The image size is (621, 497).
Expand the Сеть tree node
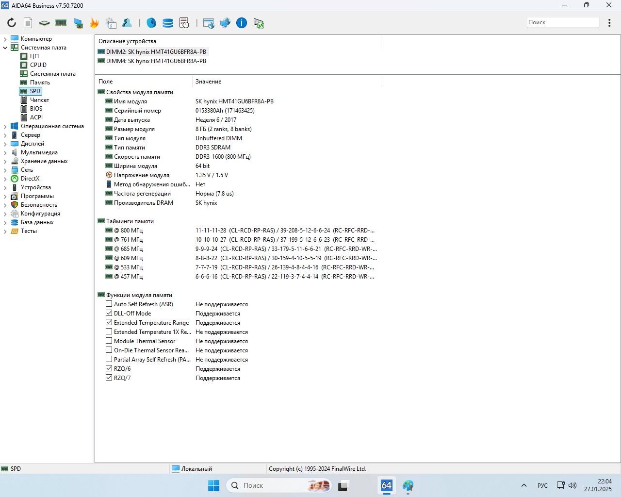tap(5, 170)
